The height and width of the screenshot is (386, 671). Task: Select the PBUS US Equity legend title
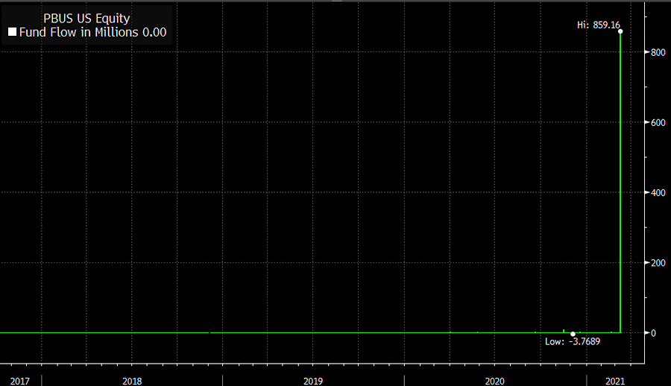86,19
